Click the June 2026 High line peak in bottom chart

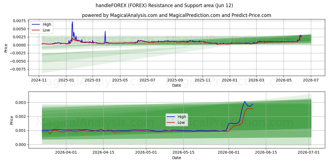(x=245, y=101)
